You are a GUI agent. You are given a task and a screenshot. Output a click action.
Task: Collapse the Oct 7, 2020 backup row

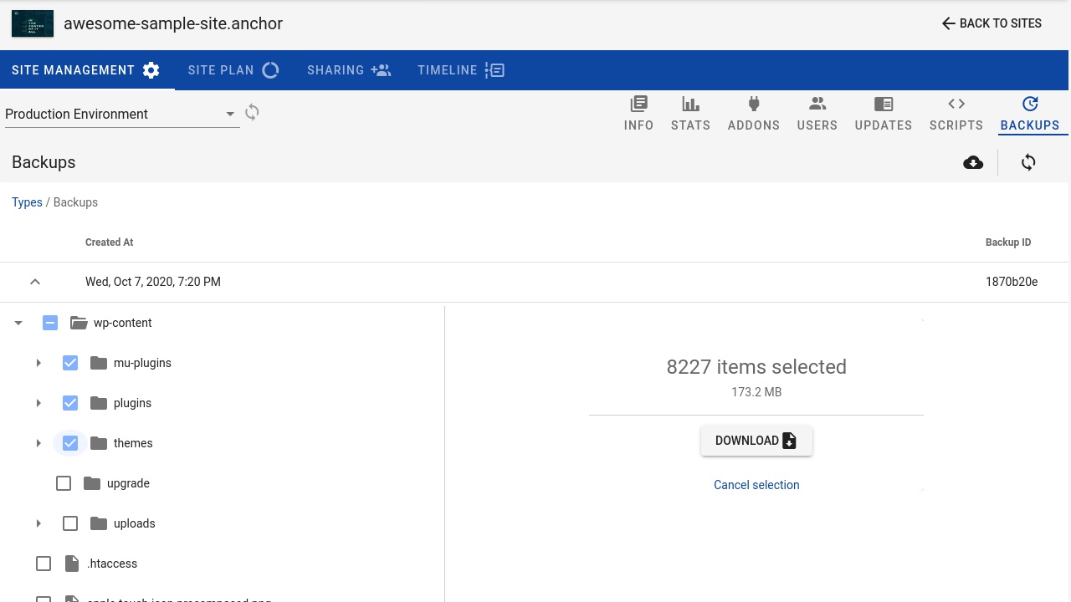(35, 282)
